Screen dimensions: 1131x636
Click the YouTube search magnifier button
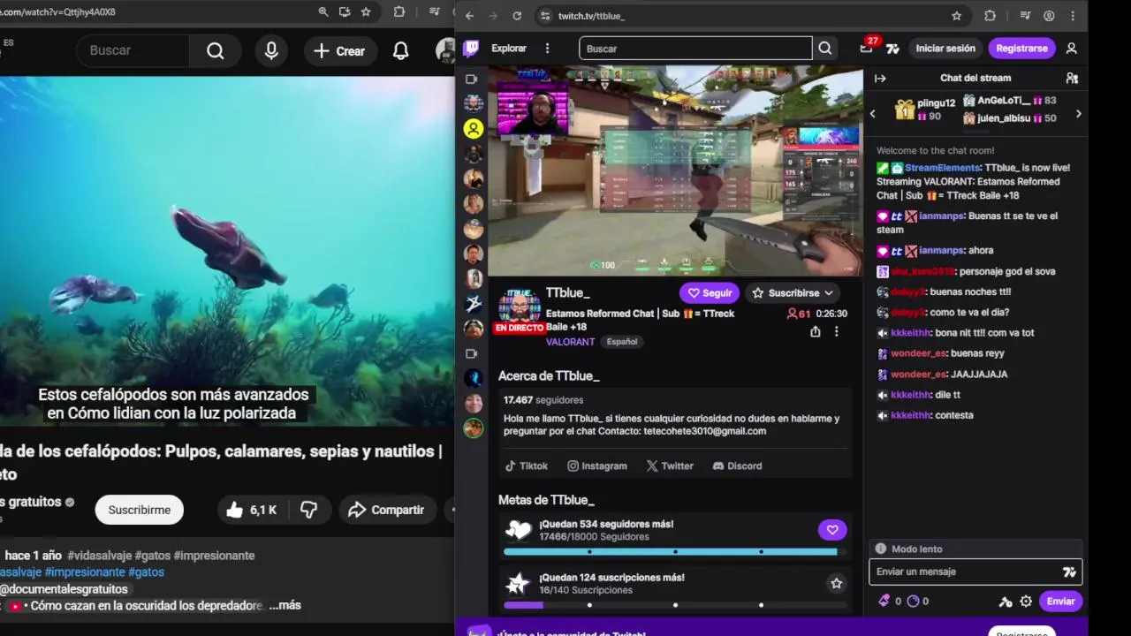[x=215, y=51]
